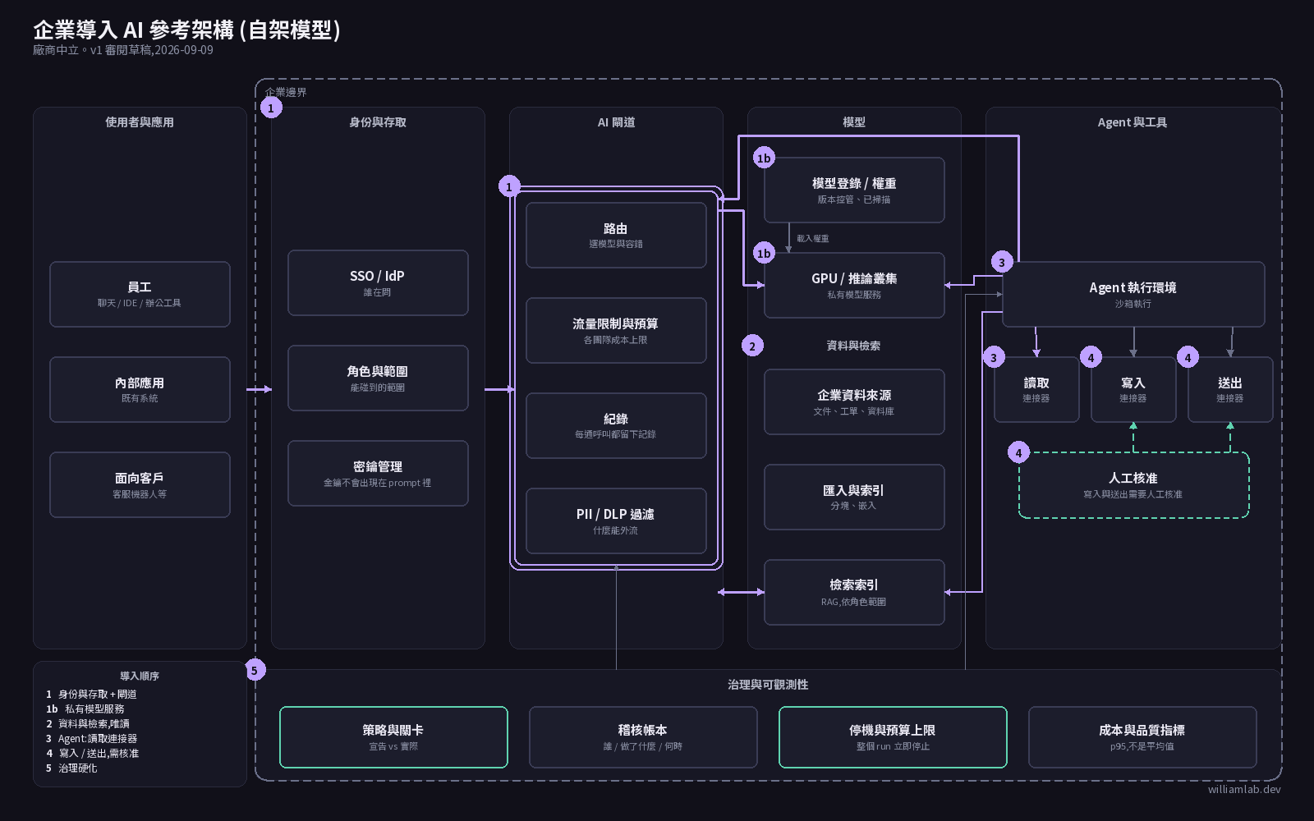Click the 稽核帳本 card
The image size is (1314, 821).
click(x=643, y=736)
